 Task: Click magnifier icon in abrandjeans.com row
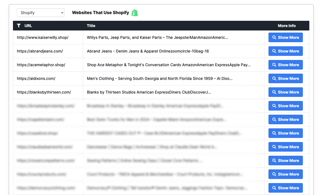(x=274, y=51)
